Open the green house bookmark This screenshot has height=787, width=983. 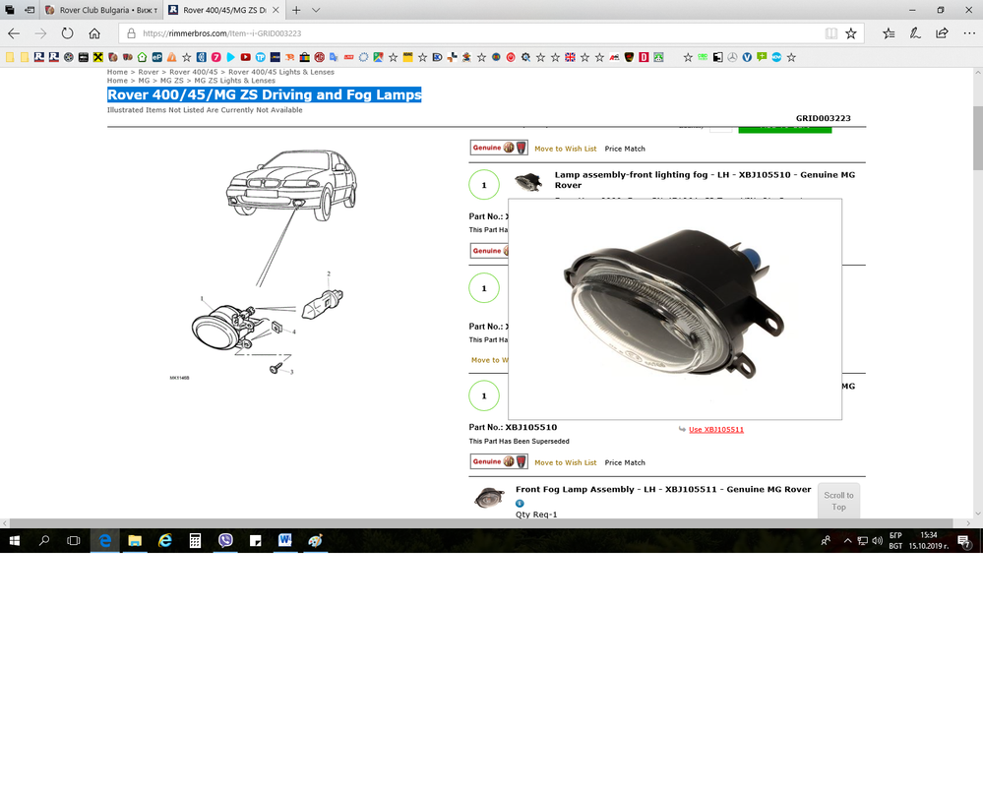pyautogui.click(x=143, y=57)
